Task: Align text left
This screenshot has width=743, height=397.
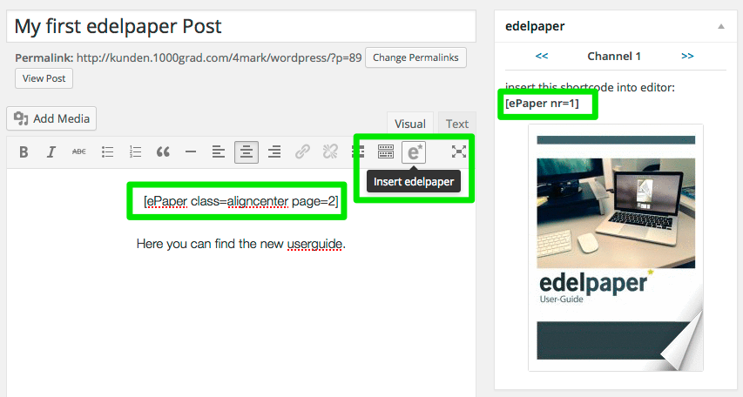Action: pos(219,152)
